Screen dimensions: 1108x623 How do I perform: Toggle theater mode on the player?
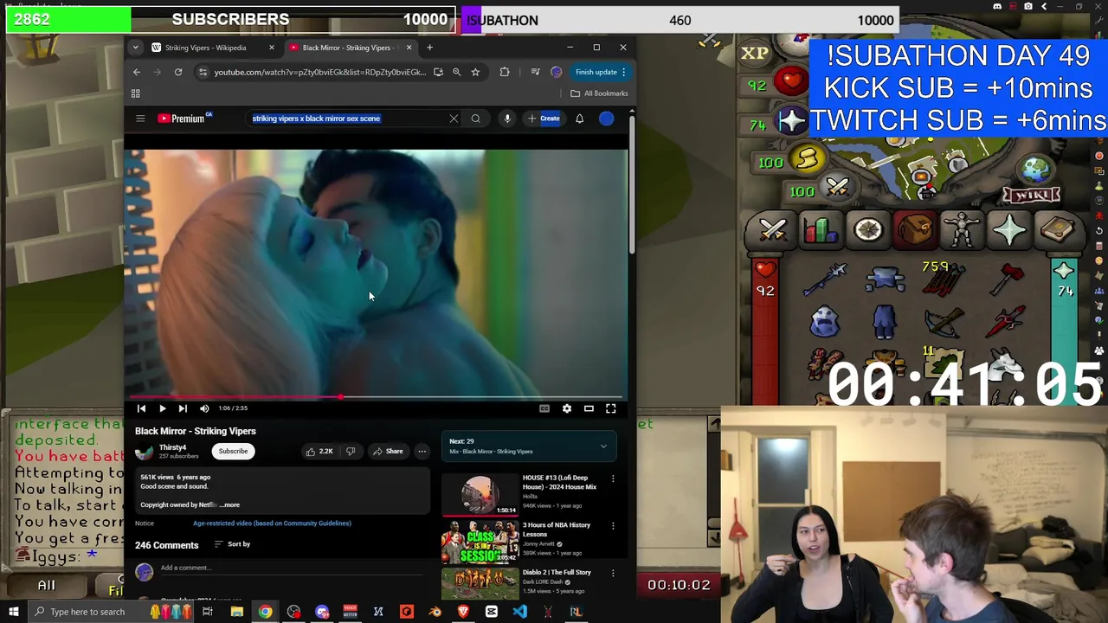click(x=589, y=408)
